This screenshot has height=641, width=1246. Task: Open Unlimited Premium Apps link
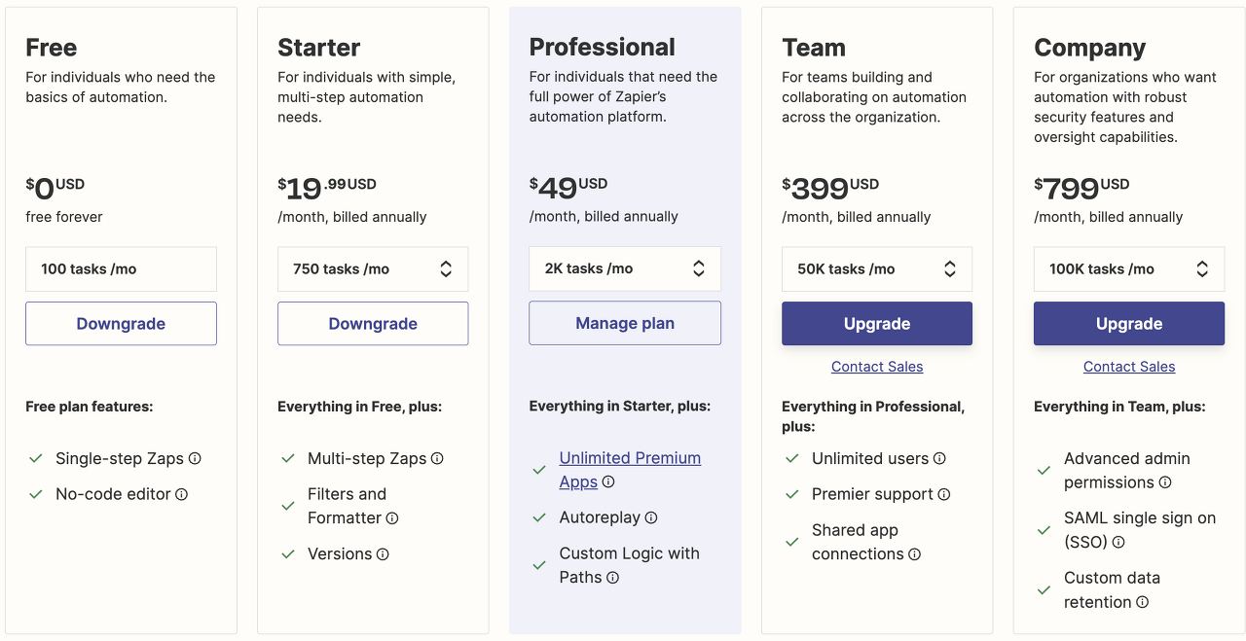(630, 470)
